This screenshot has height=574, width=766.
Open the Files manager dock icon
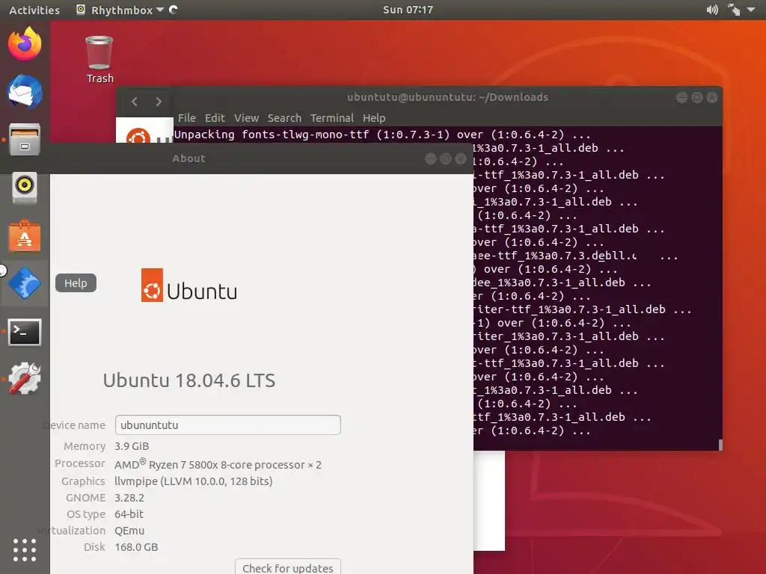[x=25, y=140]
